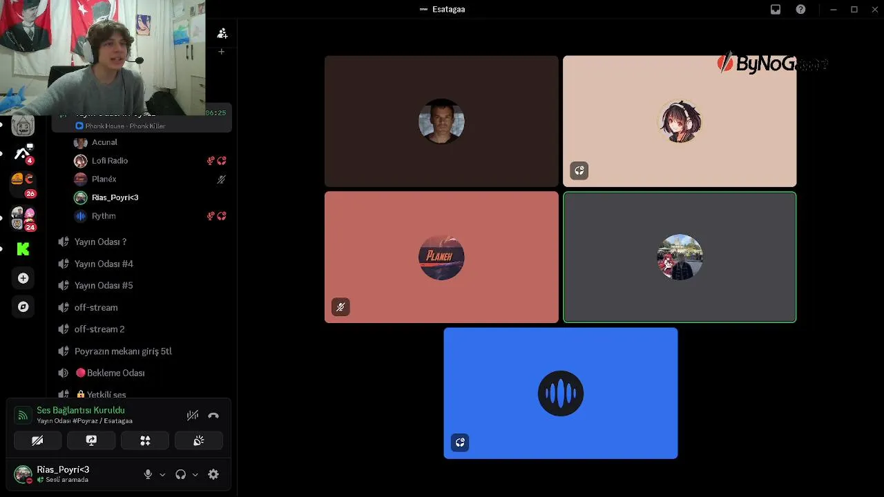Open the robot face server icon
The height and width of the screenshot is (497, 884).
(x=23, y=126)
